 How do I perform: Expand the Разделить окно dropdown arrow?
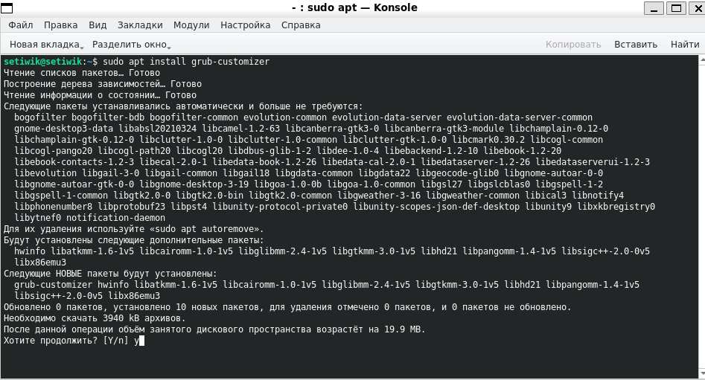coord(168,46)
